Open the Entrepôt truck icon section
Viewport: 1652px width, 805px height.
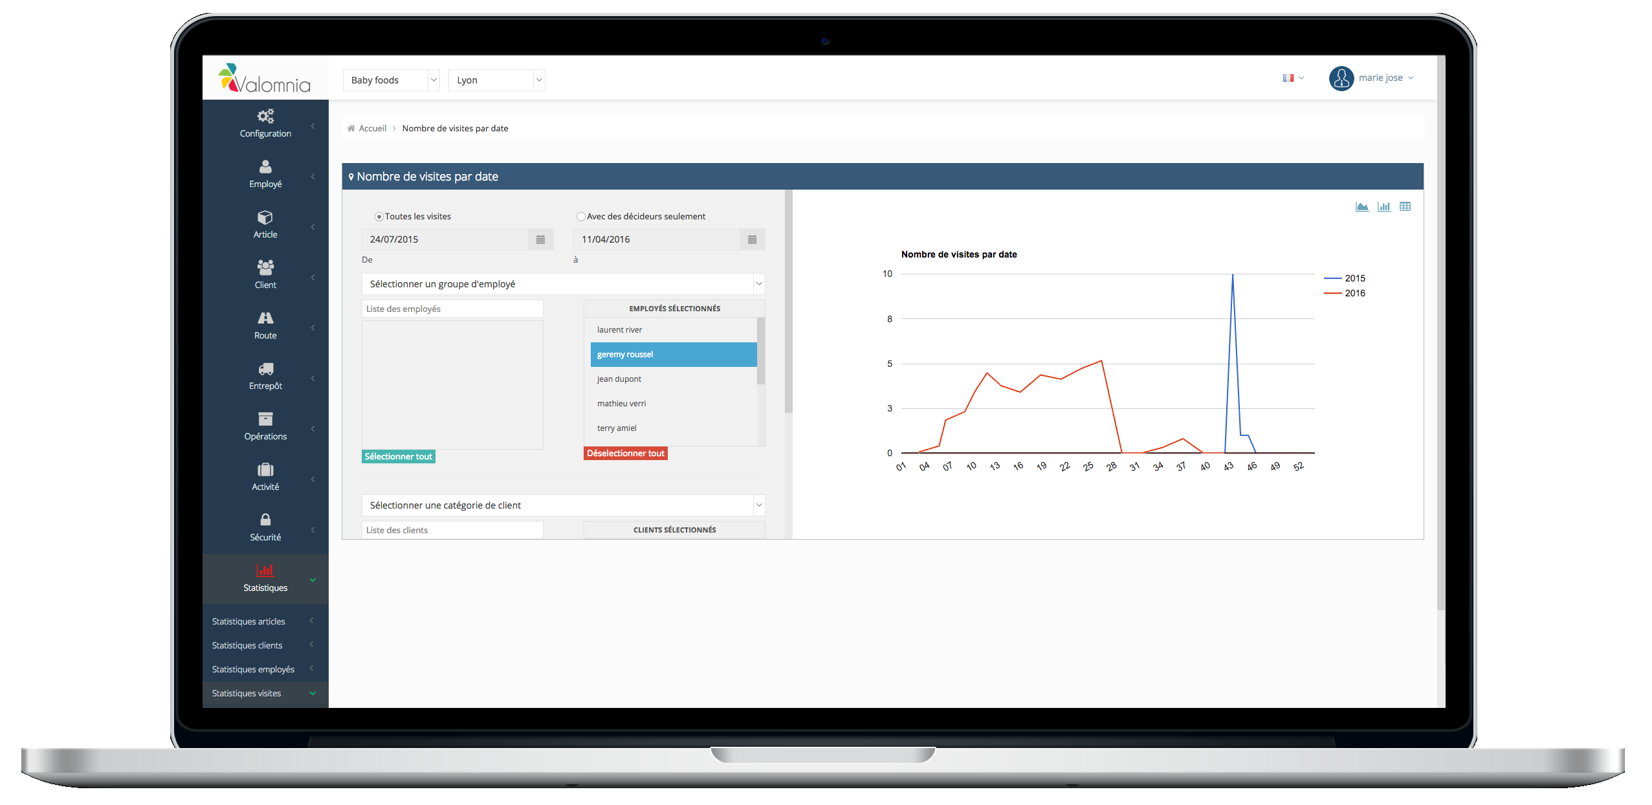pos(265,369)
